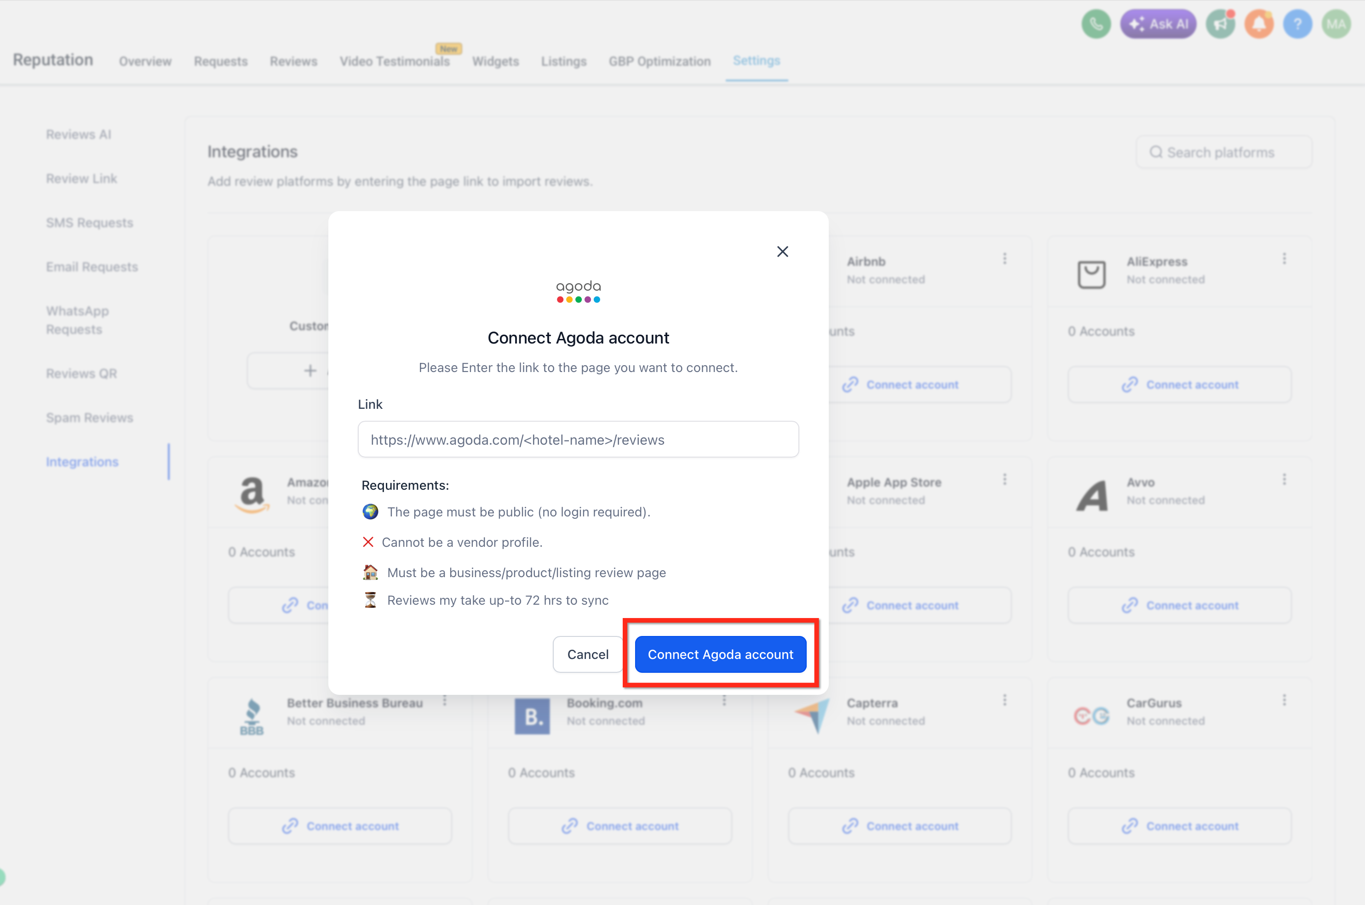Select Integrations in the sidebar
Screen dimensions: 1365x905
pos(82,462)
